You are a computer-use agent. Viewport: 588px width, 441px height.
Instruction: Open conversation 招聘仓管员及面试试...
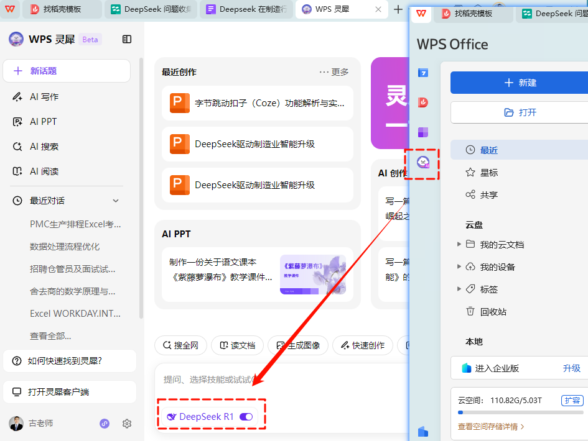[73, 269]
